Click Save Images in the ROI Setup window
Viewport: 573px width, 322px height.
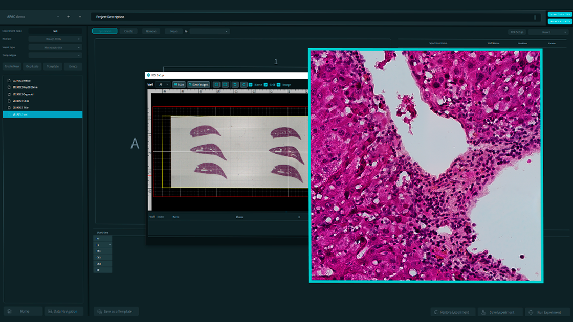pyautogui.click(x=199, y=85)
